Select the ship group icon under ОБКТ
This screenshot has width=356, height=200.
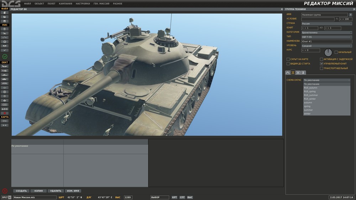point(5,75)
